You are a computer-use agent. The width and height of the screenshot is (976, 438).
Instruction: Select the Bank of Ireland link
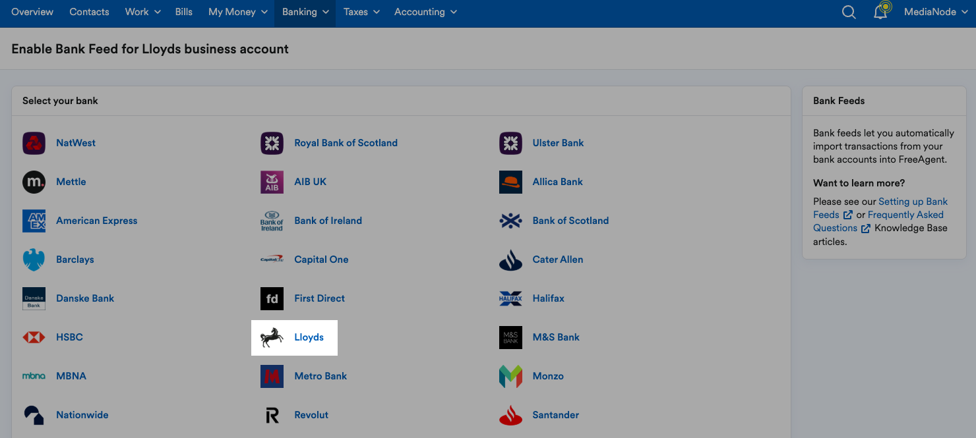point(328,221)
